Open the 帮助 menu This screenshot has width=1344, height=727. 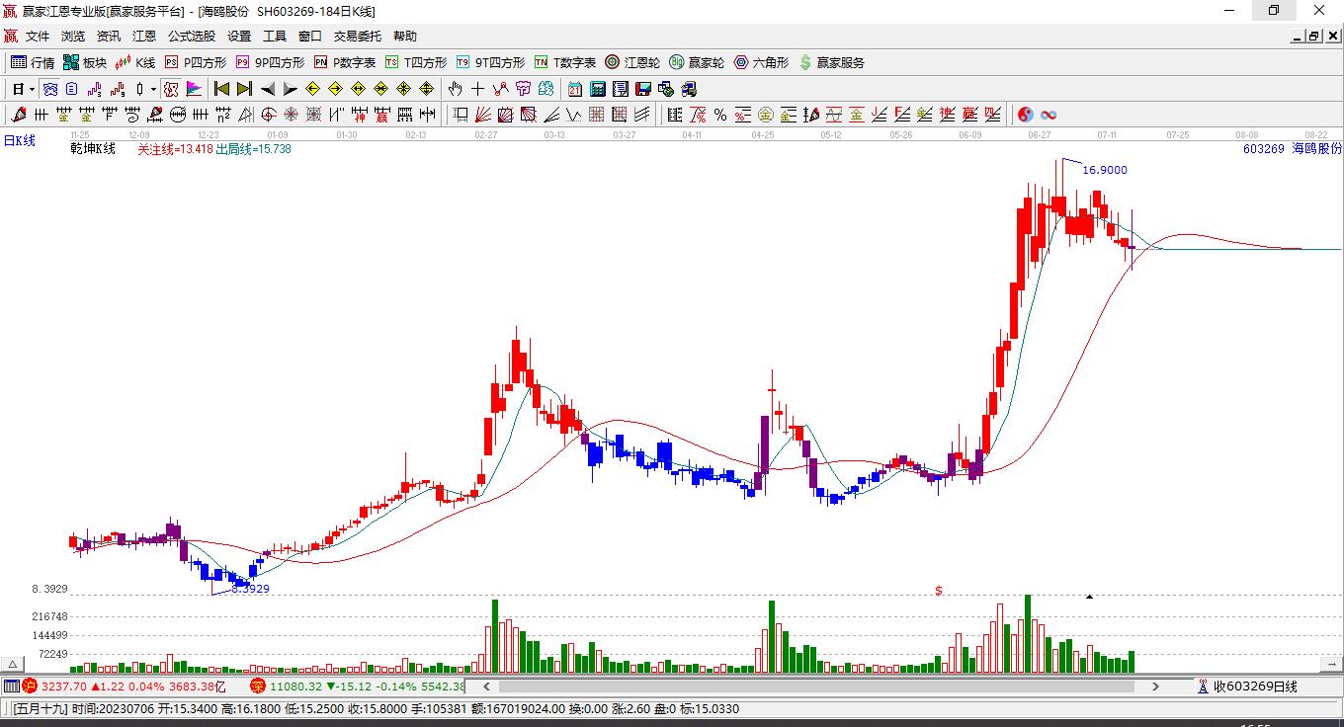pos(405,36)
